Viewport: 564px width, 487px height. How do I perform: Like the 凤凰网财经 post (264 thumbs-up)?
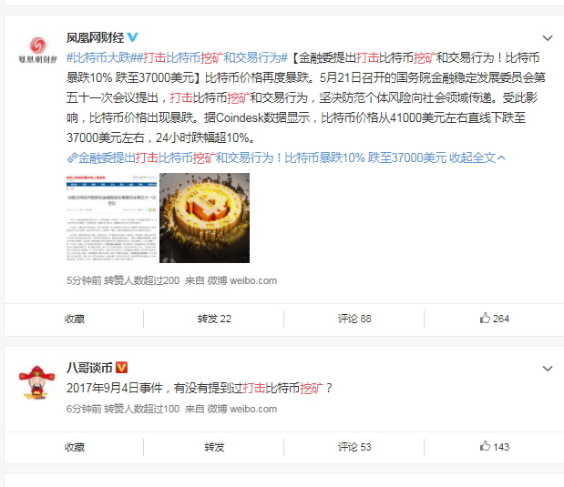click(x=494, y=319)
